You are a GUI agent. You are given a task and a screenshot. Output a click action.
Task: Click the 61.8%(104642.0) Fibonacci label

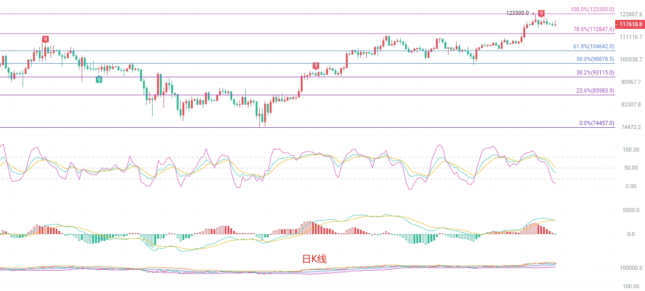(594, 46)
